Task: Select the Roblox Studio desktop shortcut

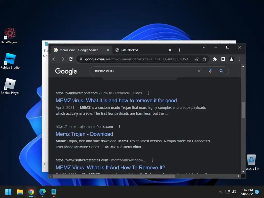Action: coord(10,61)
